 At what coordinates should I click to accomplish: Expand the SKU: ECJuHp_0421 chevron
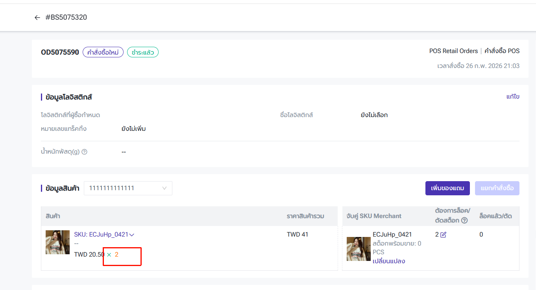(x=132, y=235)
